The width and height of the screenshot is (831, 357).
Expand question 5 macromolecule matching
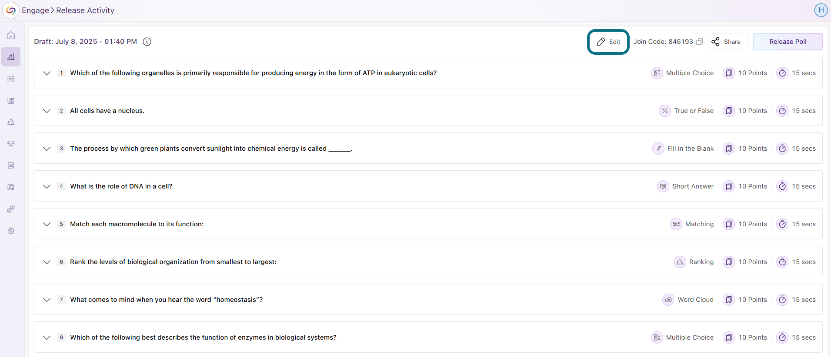(x=47, y=224)
